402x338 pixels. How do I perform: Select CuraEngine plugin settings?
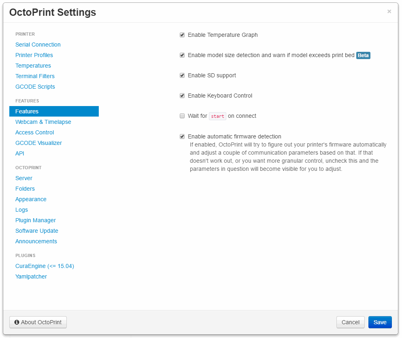tap(45, 266)
